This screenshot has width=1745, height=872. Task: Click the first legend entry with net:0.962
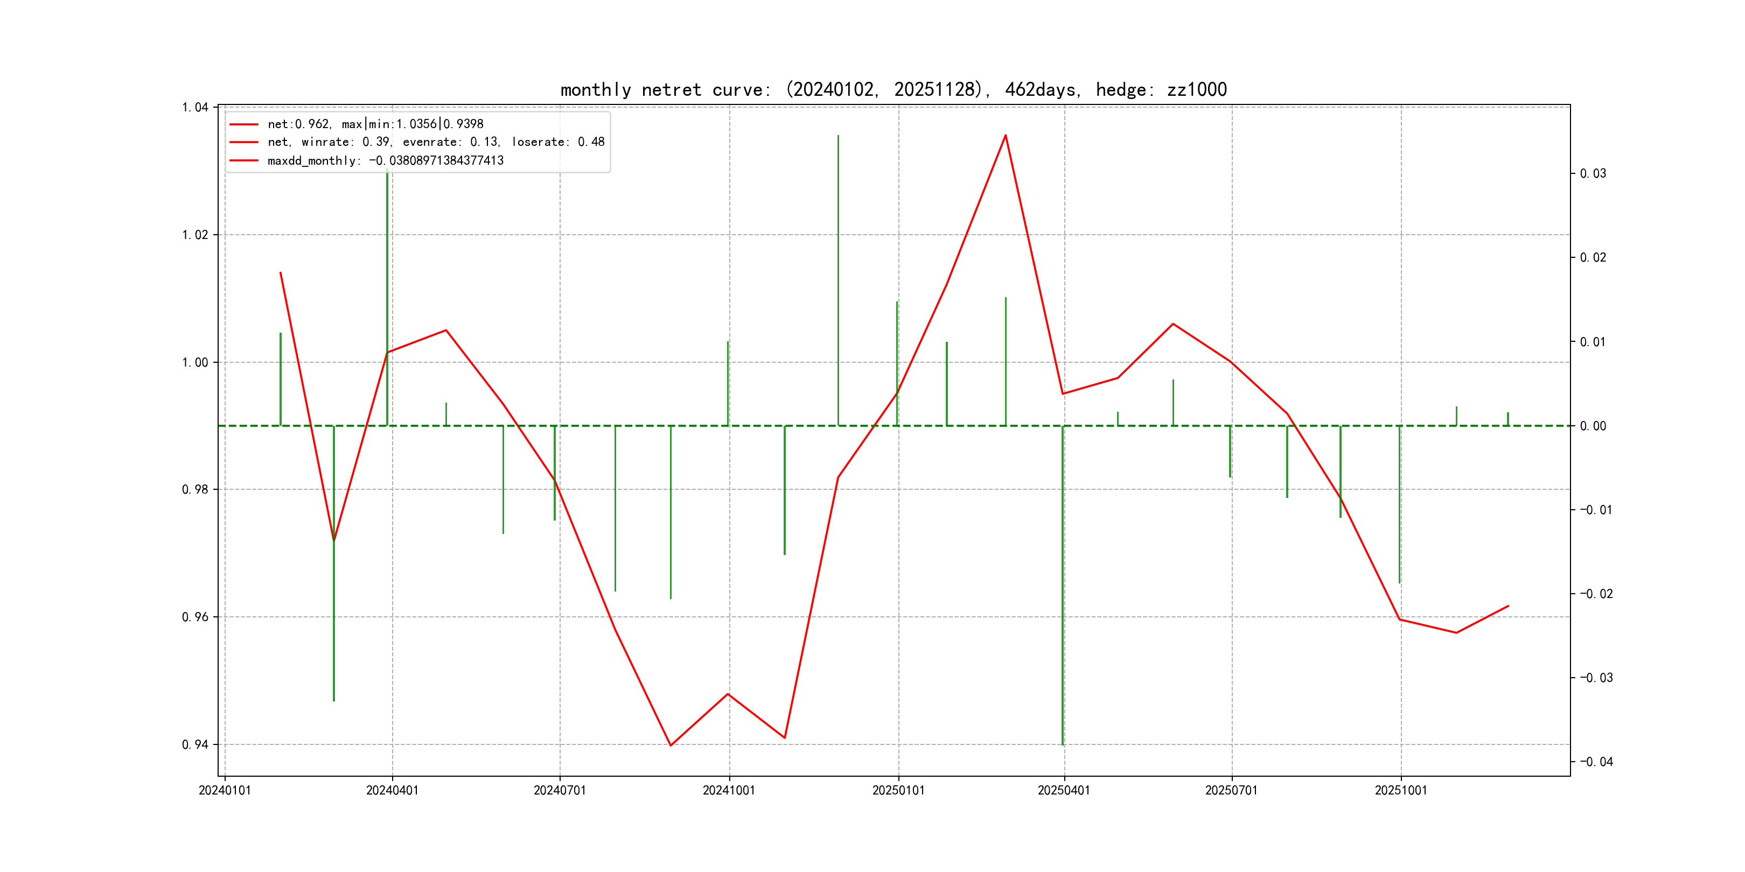pyautogui.click(x=375, y=124)
